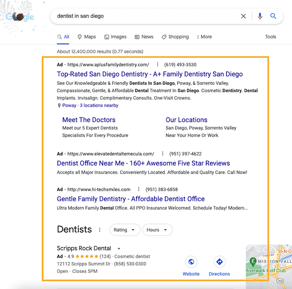Click phone number (951) 397-4622
This screenshot has width=292, height=289.
pyautogui.click(x=185, y=154)
